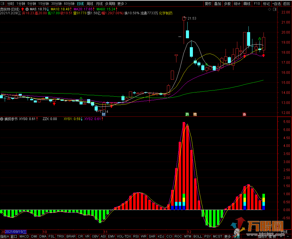The width and height of the screenshot is (292, 239).
Task: Click the 21.53 high price label
Action: 192,18
